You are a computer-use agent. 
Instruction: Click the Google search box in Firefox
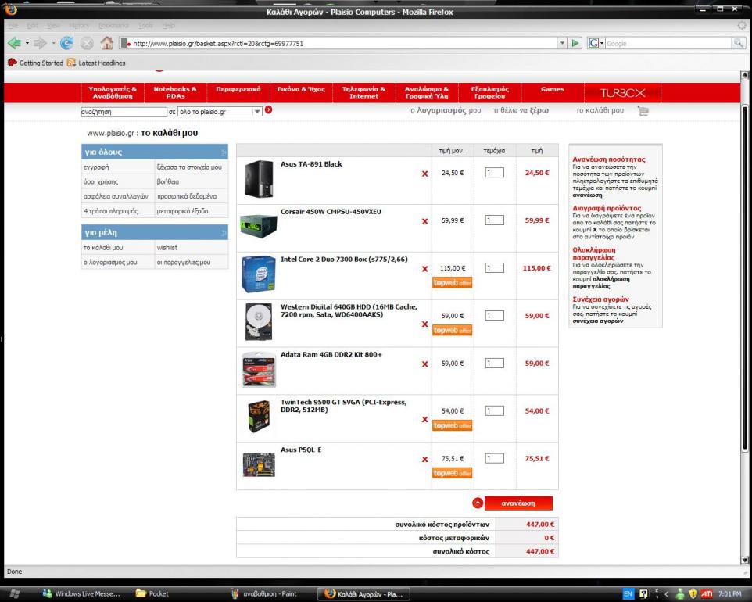[x=668, y=43]
